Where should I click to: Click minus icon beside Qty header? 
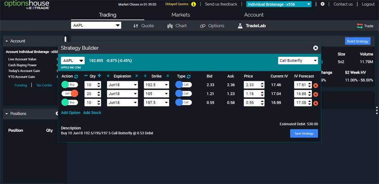click(x=86, y=76)
